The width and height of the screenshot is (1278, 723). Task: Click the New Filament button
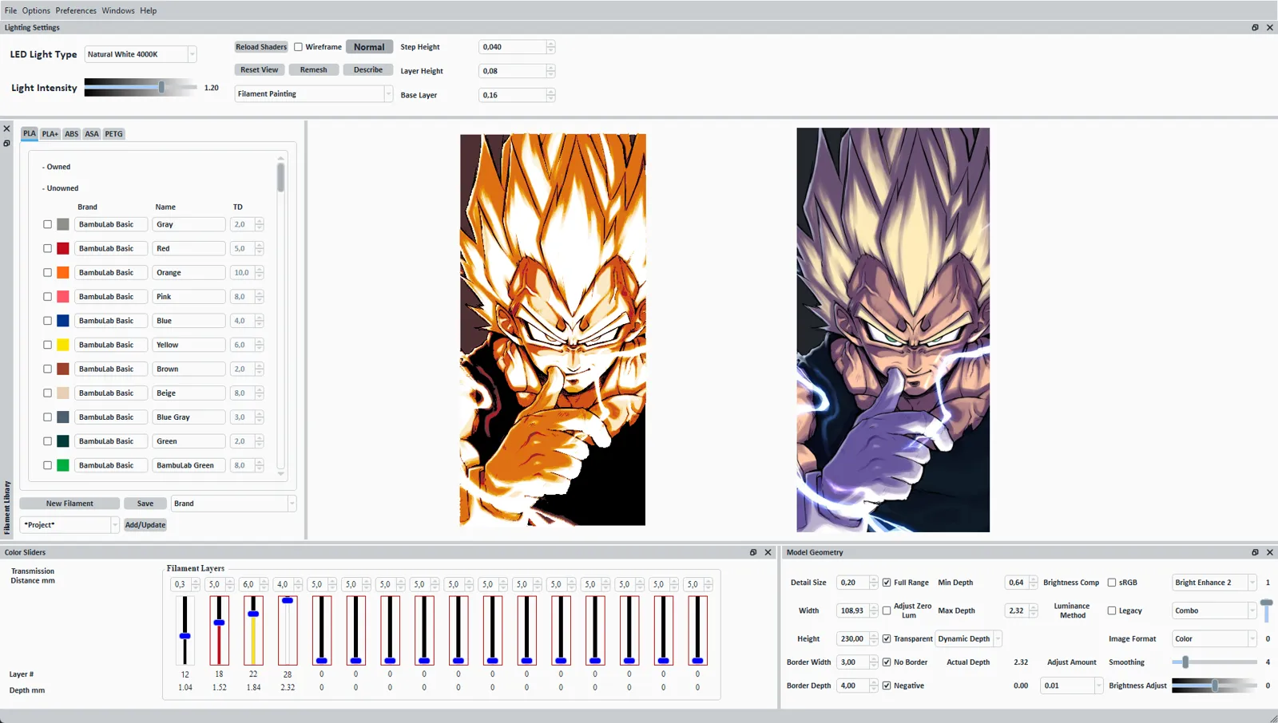(69, 504)
